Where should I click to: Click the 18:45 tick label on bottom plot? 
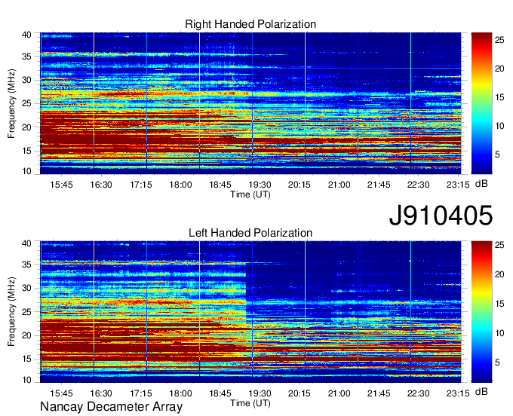pyautogui.click(x=220, y=393)
